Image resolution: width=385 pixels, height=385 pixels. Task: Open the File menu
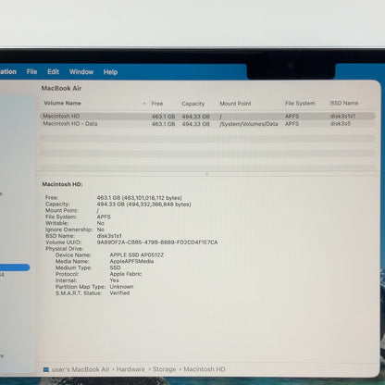[x=31, y=72]
